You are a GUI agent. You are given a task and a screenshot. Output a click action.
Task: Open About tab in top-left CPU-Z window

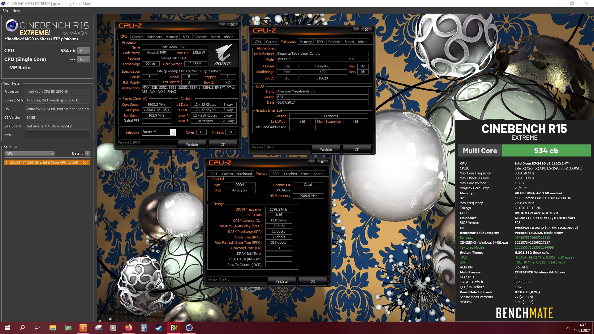[228, 37]
